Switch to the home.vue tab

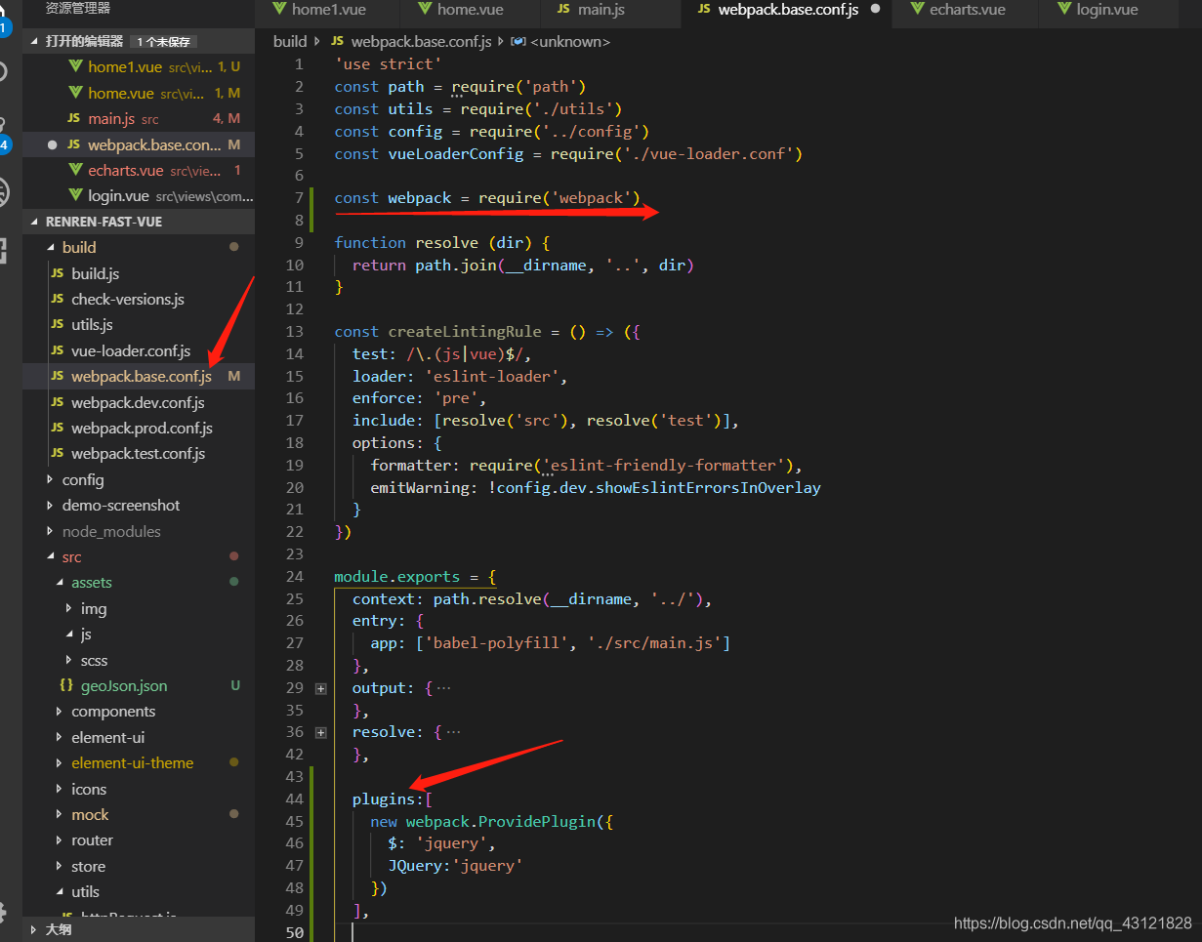click(x=470, y=10)
